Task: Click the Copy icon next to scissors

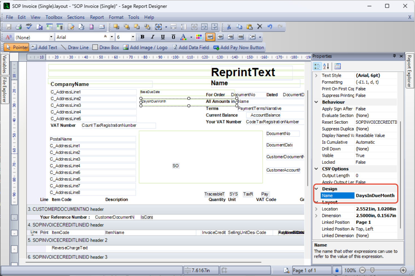Action: tap(239, 27)
